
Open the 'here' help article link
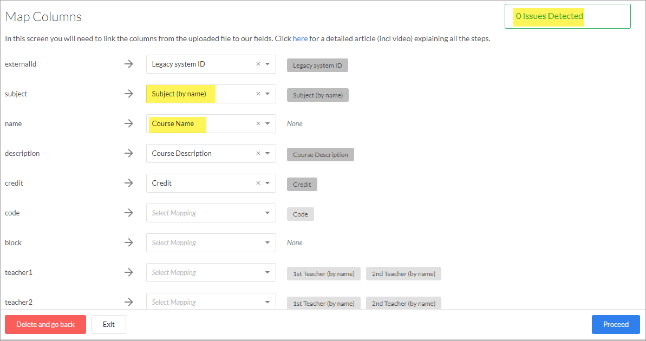coord(301,39)
